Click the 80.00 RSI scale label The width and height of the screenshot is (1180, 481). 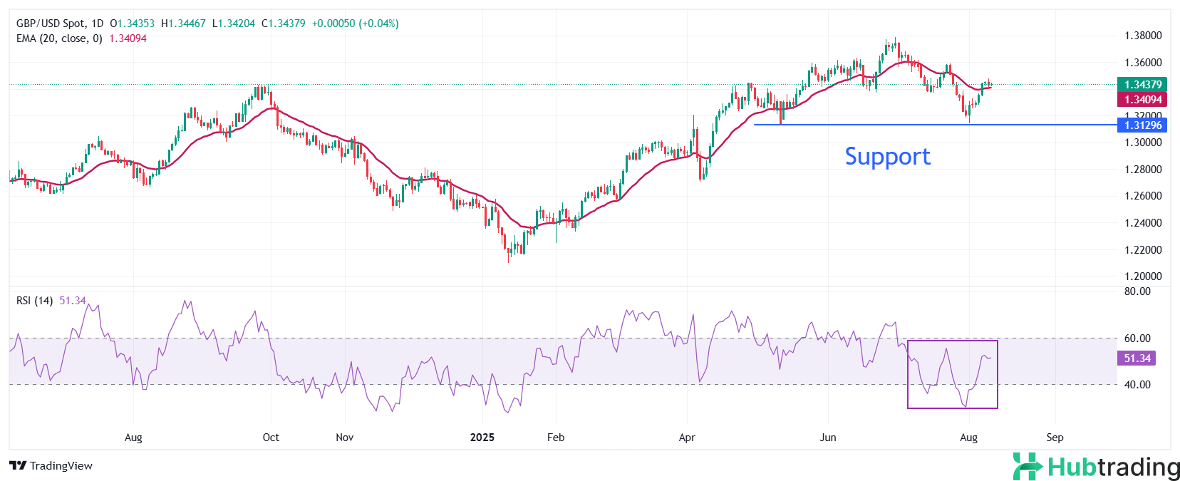(1137, 291)
